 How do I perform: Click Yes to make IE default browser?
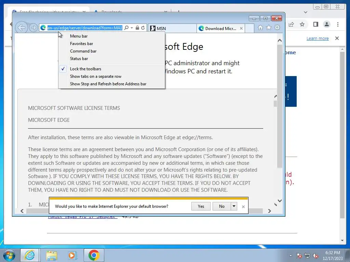click(201, 206)
